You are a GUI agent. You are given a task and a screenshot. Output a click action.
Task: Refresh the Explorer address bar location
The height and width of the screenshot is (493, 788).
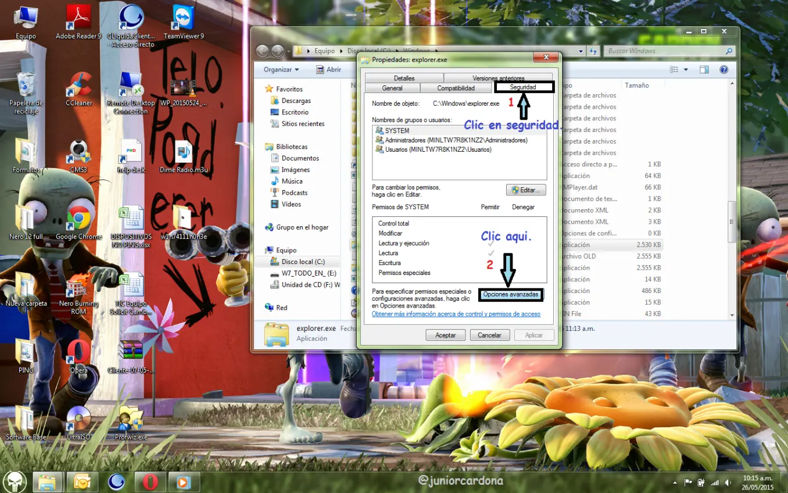point(593,51)
